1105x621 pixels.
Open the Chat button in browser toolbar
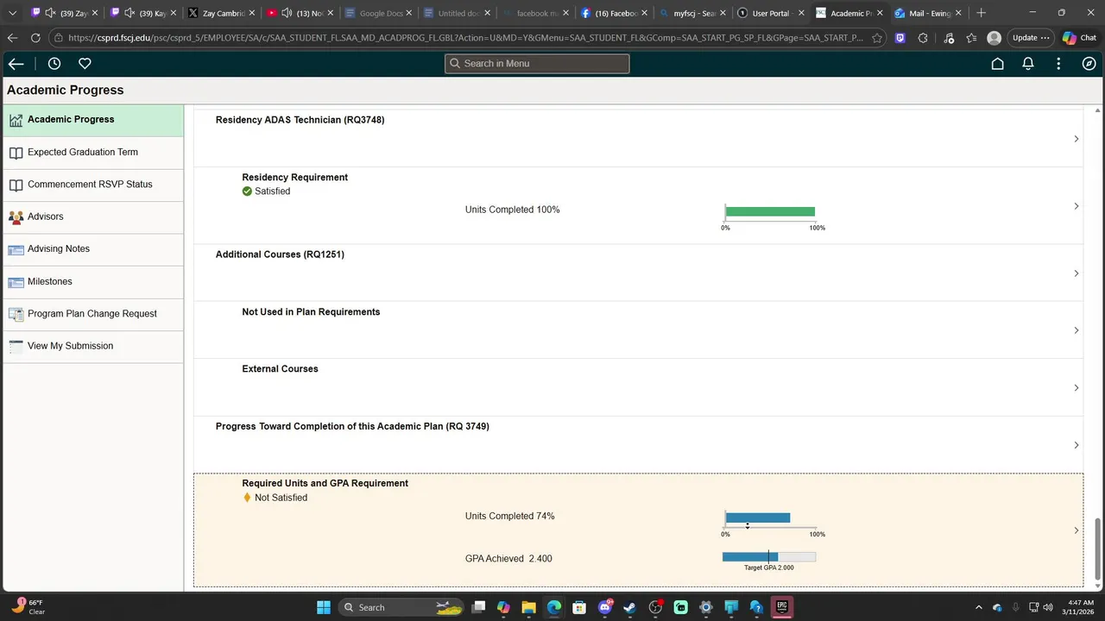click(1079, 38)
